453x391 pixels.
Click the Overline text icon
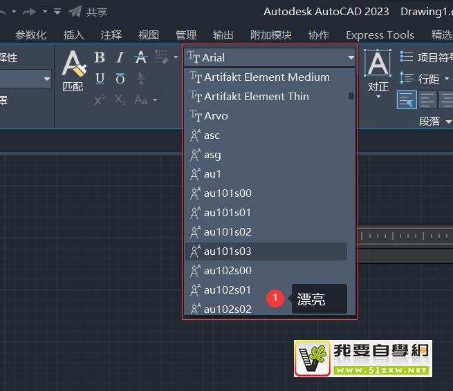coord(120,79)
